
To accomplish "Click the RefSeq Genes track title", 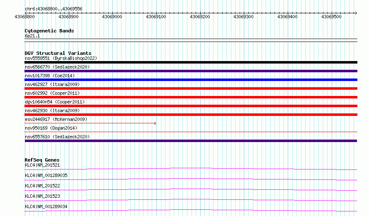I will 42,160.
